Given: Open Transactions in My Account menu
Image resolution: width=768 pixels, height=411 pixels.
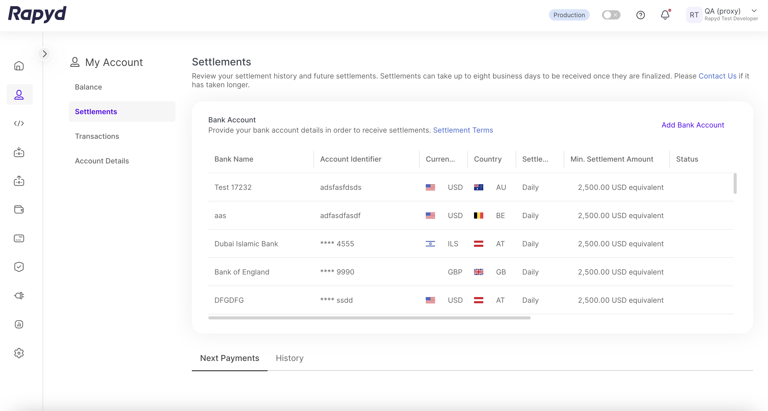Looking at the screenshot, I should click(x=97, y=136).
